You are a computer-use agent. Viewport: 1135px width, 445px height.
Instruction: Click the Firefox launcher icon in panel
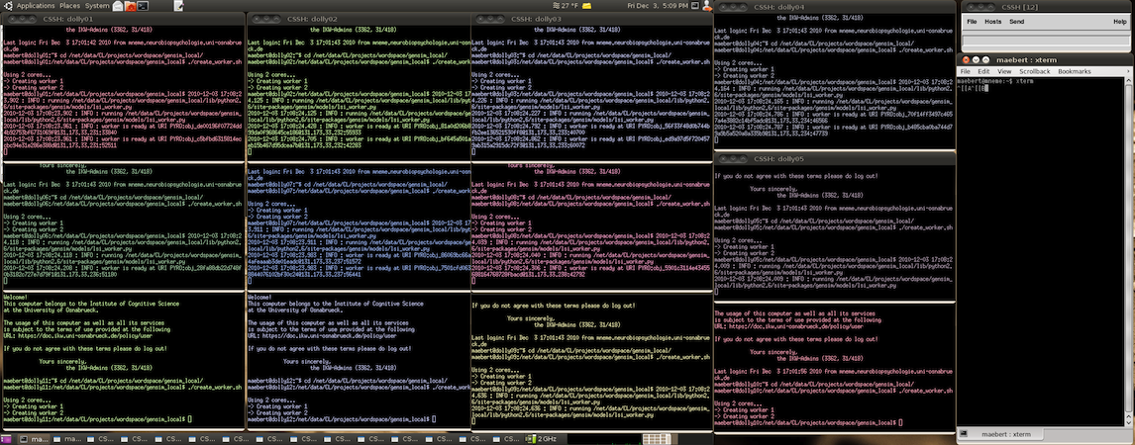pyautogui.click(x=118, y=6)
